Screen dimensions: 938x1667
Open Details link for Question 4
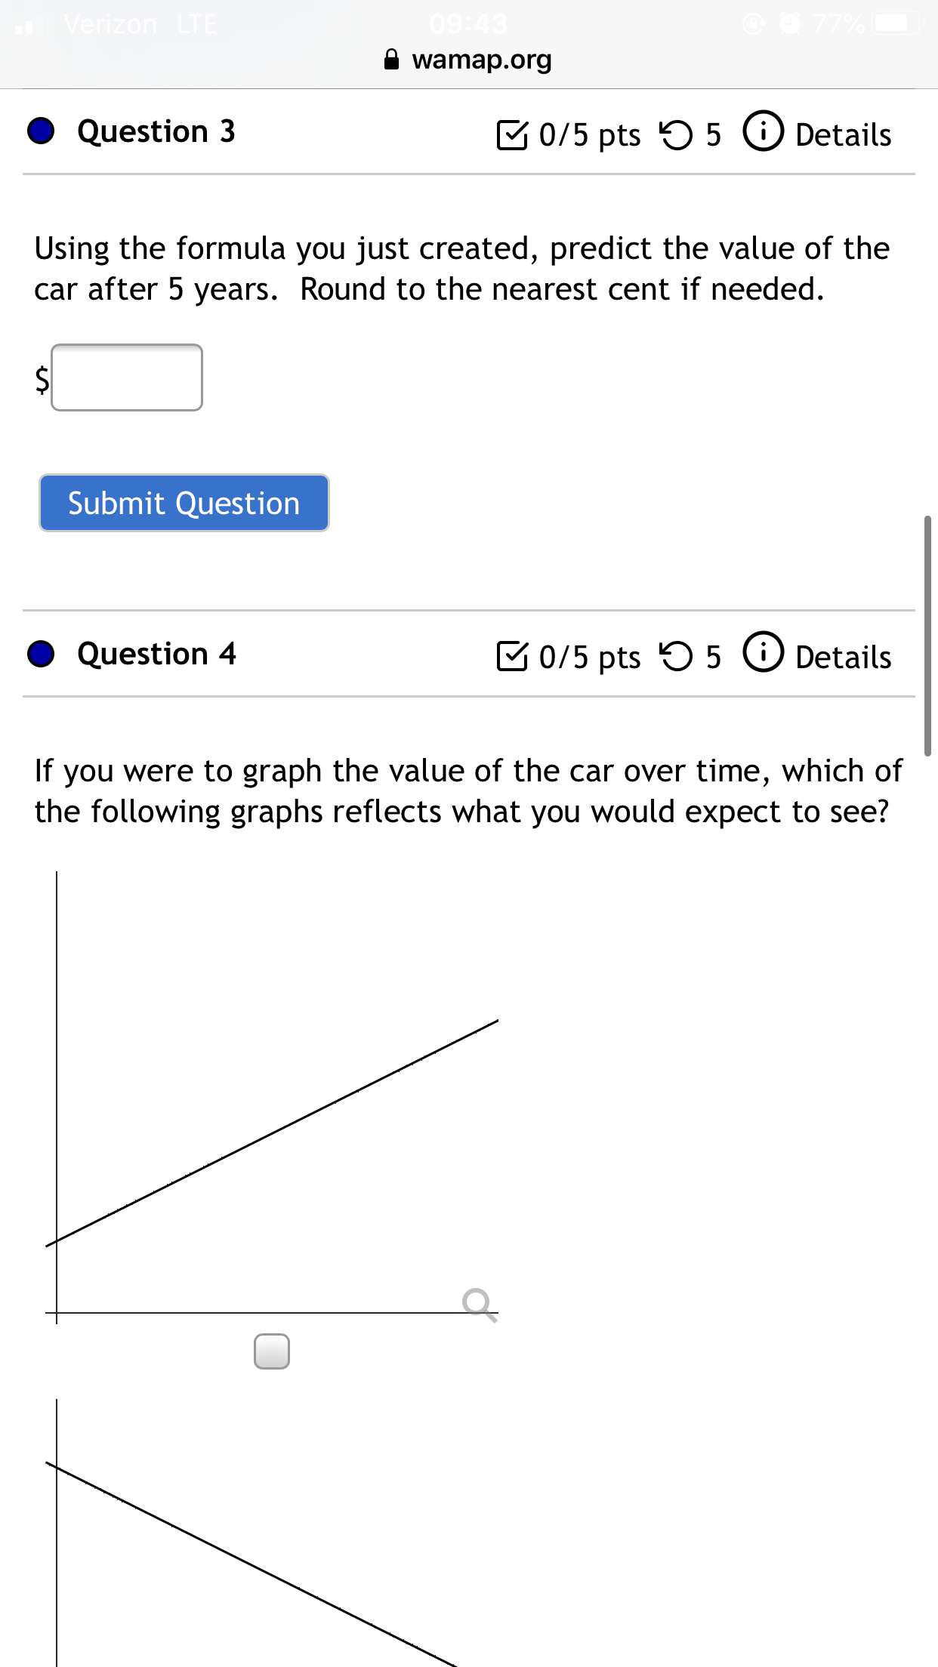coord(843,658)
